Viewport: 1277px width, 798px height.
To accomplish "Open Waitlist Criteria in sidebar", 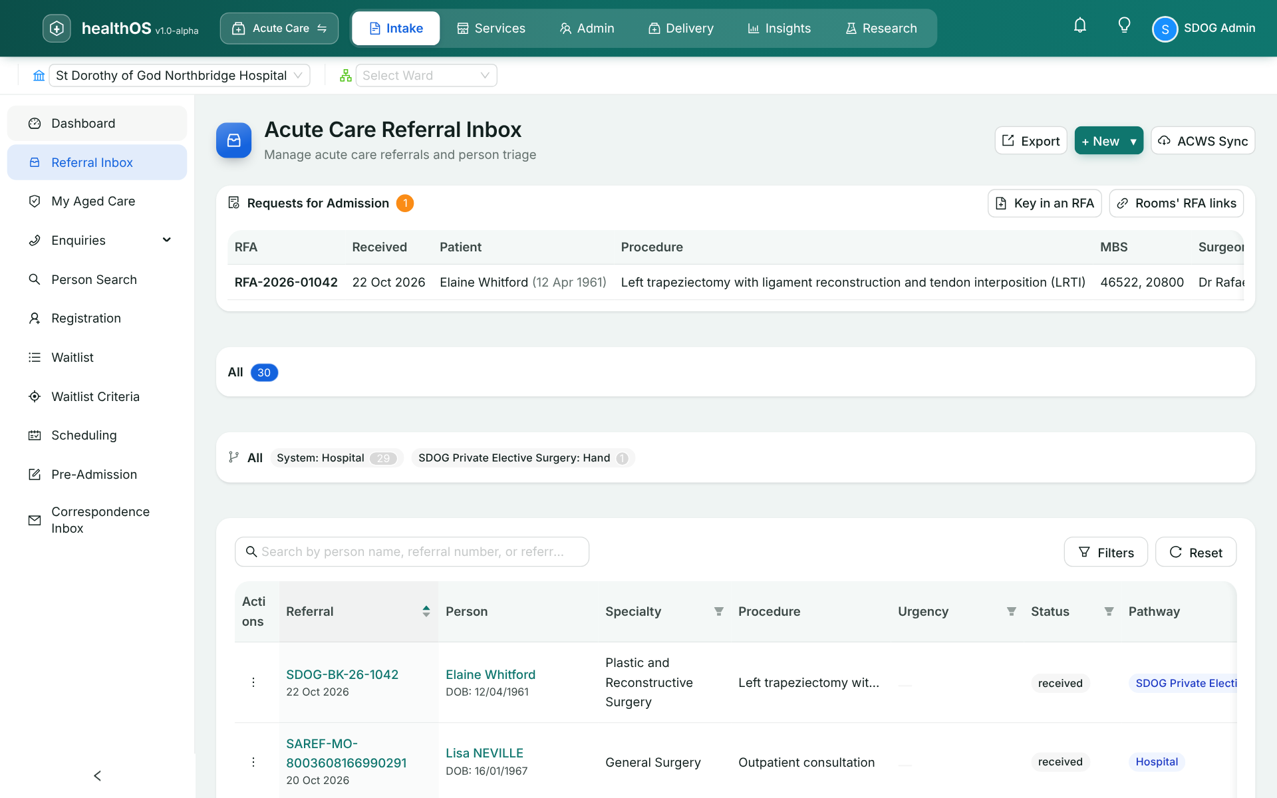I will (x=97, y=396).
